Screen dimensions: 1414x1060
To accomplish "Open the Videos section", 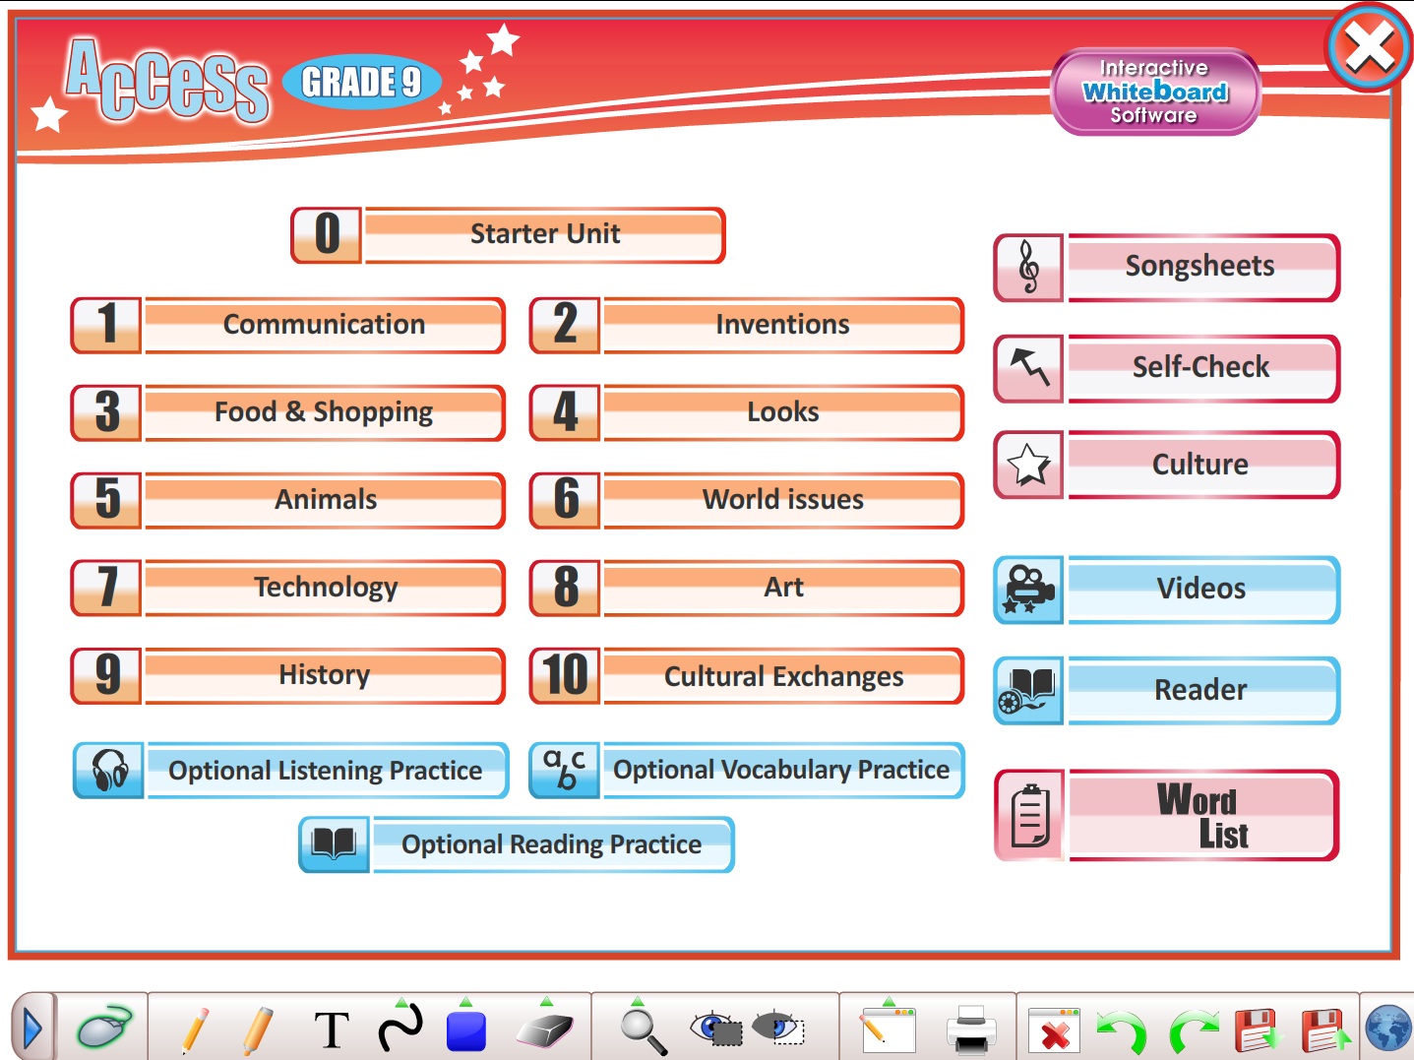I will coord(1200,589).
